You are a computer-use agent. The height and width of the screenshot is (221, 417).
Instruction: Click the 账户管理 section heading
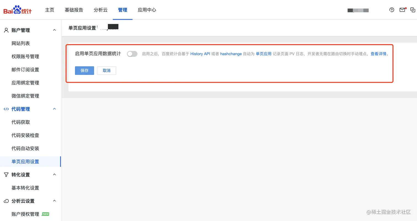pyautogui.click(x=21, y=30)
